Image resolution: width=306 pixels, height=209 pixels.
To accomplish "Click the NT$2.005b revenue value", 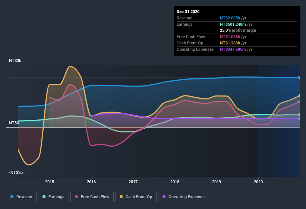I will click(x=230, y=18).
